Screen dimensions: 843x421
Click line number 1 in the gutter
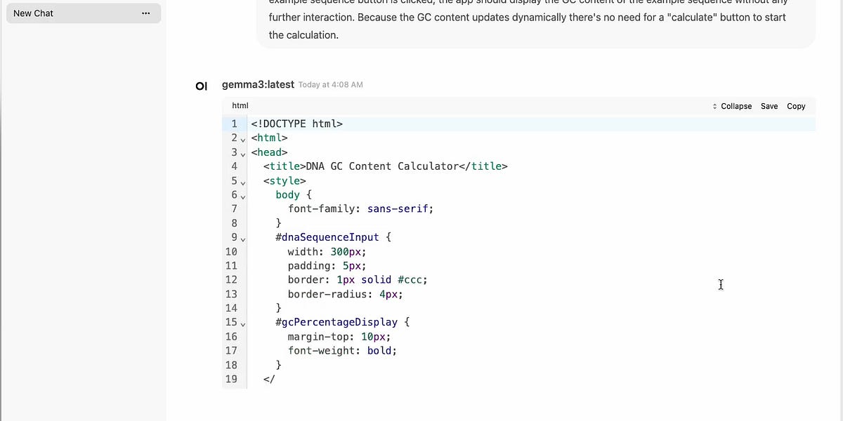point(234,124)
